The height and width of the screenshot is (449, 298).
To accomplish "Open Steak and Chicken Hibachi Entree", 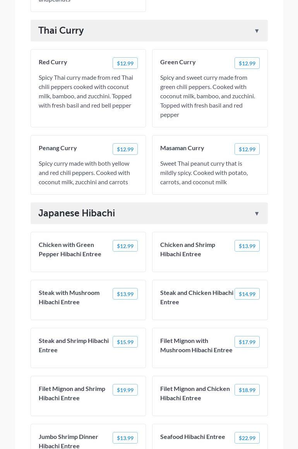I will (x=197, y=298).
